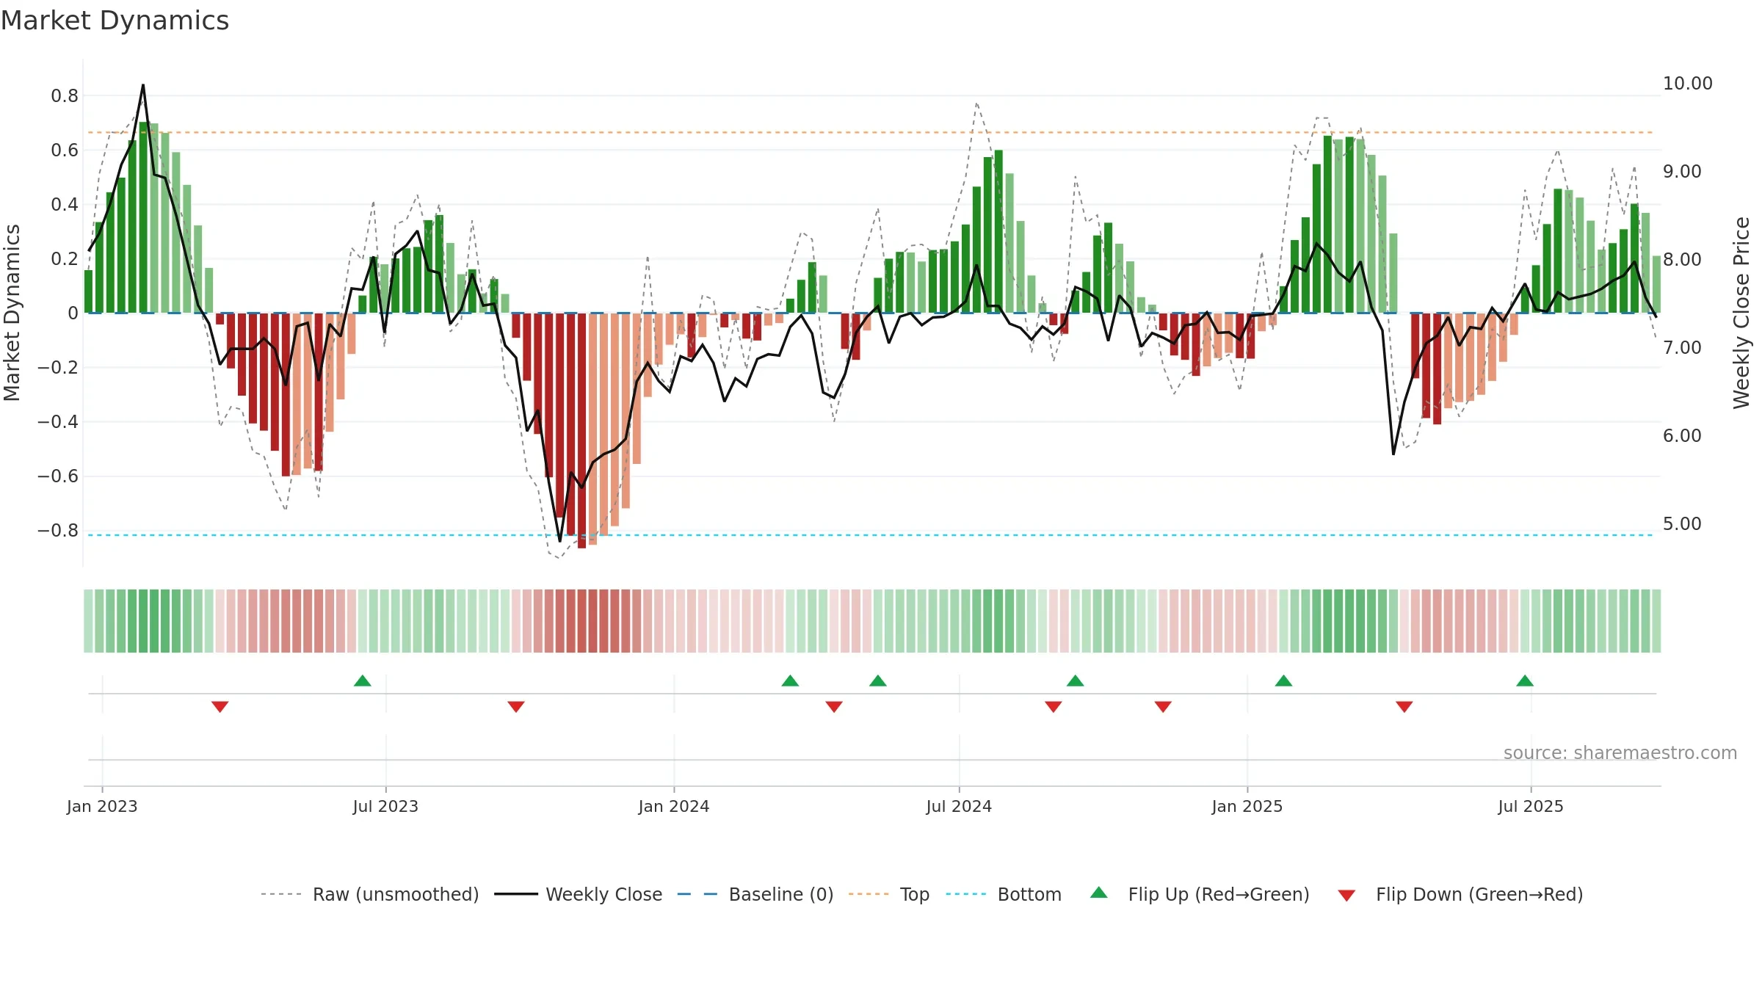This screenshot has height=991, width=1762.
Task: Click the −0.8 left axis tick label
Action: [58, 530]
